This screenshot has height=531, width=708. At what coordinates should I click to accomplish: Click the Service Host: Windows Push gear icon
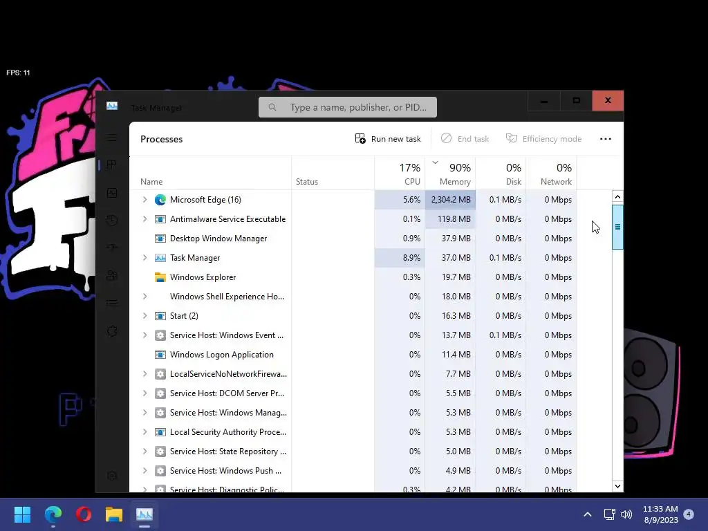(x=160, y=471)
